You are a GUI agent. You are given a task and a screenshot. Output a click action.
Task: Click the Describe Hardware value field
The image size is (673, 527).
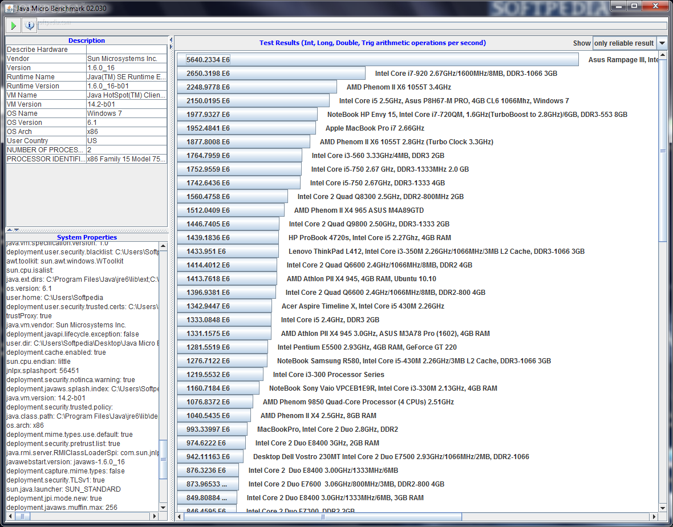pos(127,50)
